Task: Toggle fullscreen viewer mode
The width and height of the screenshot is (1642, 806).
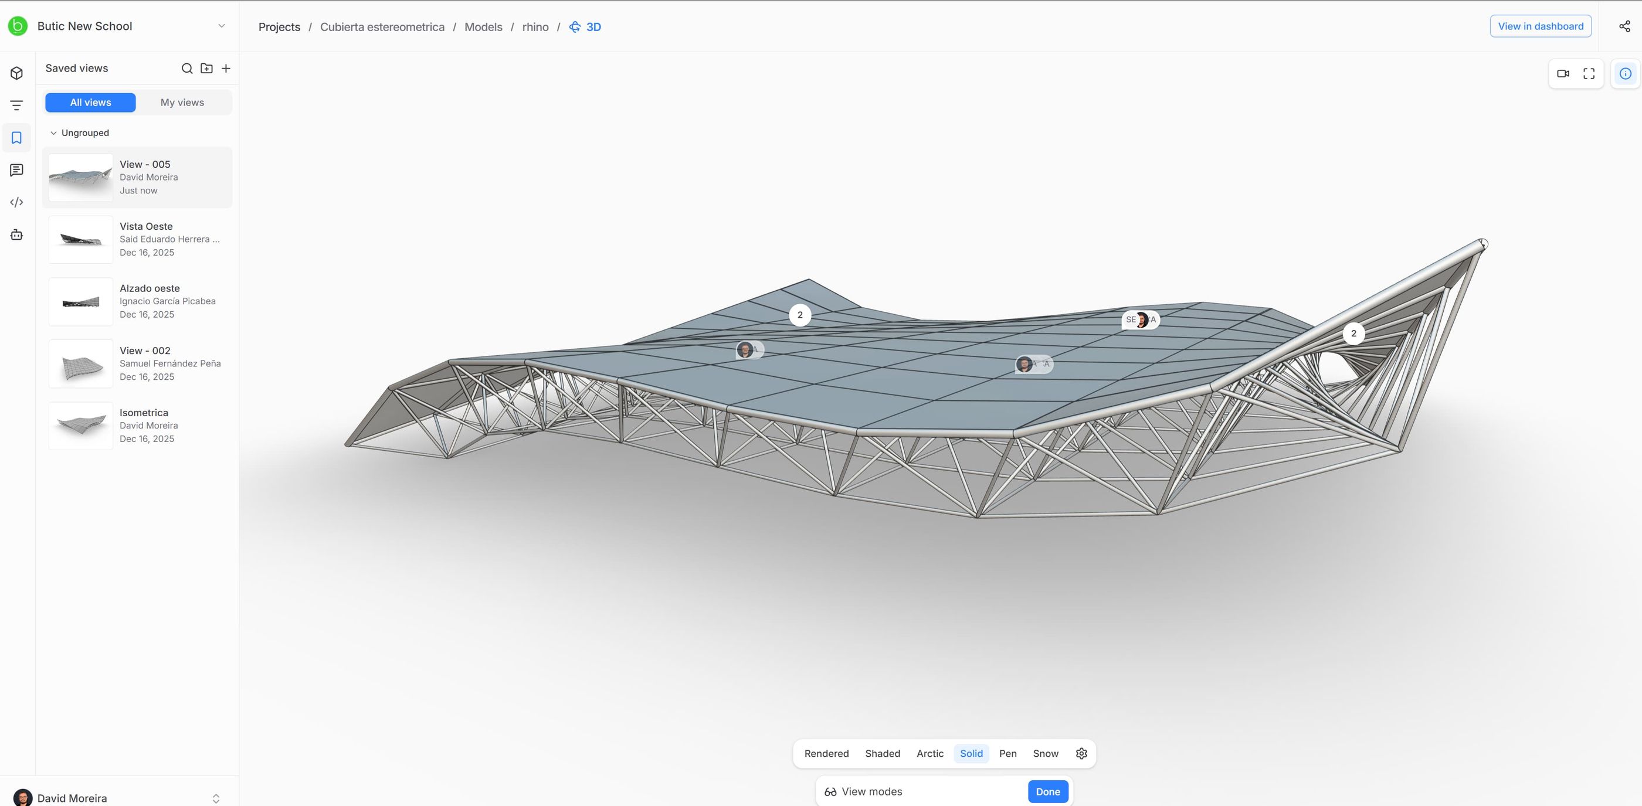Action: [1589, 73]
